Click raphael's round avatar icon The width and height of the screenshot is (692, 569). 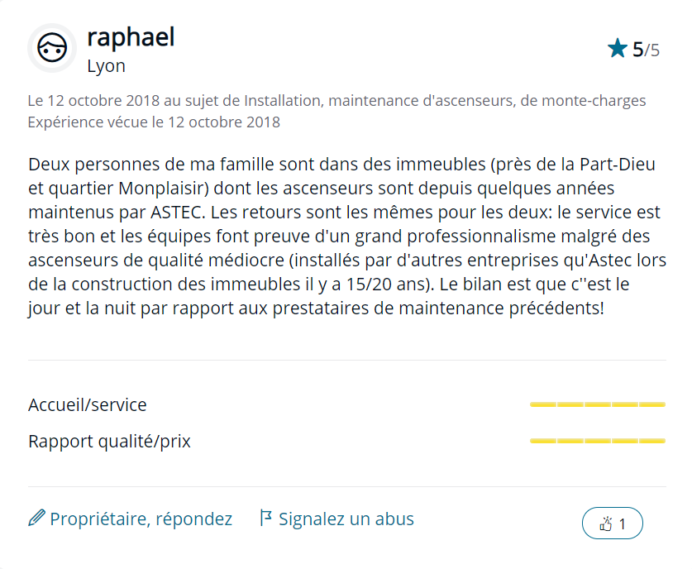[53, 49]
